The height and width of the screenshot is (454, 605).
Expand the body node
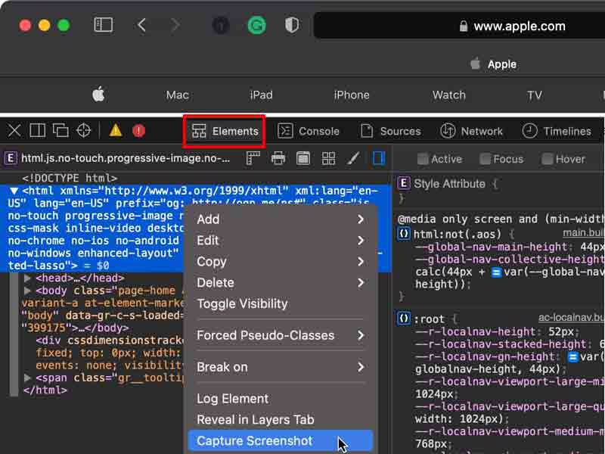click(x=27, y=291)
